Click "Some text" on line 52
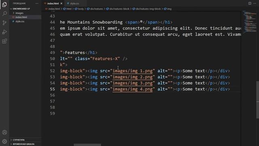 (194, 71)
